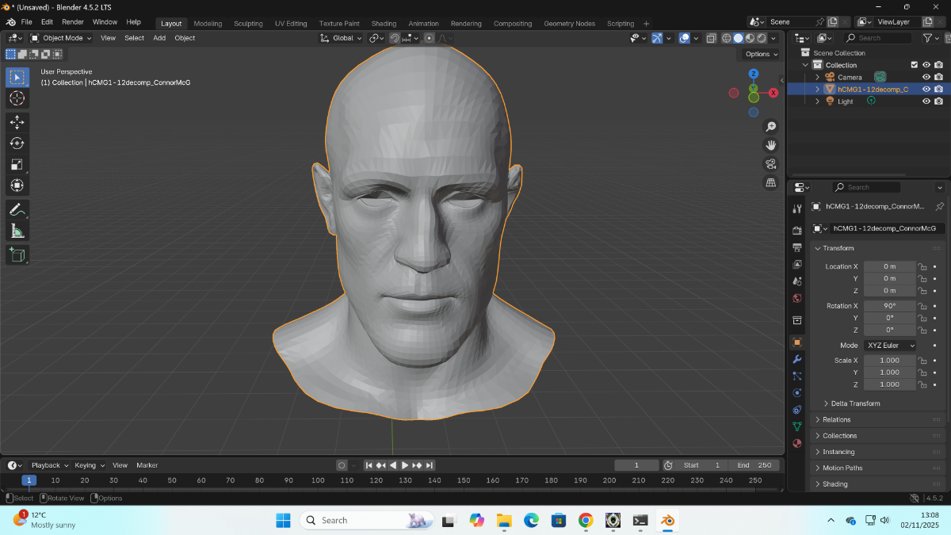The width and height of the screenshot is (951, 535).
Task: Toggle Camera visibility eye icon
Action: coord(926,77)
